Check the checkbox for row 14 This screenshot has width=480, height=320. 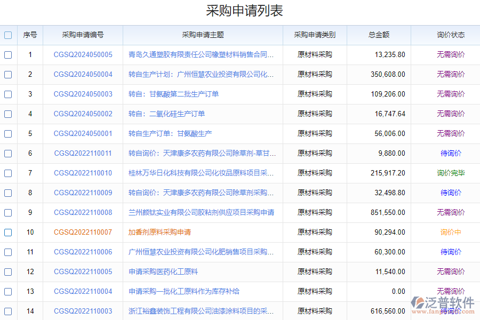click(7, 311)
